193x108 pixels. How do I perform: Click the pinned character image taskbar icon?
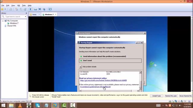29,105
